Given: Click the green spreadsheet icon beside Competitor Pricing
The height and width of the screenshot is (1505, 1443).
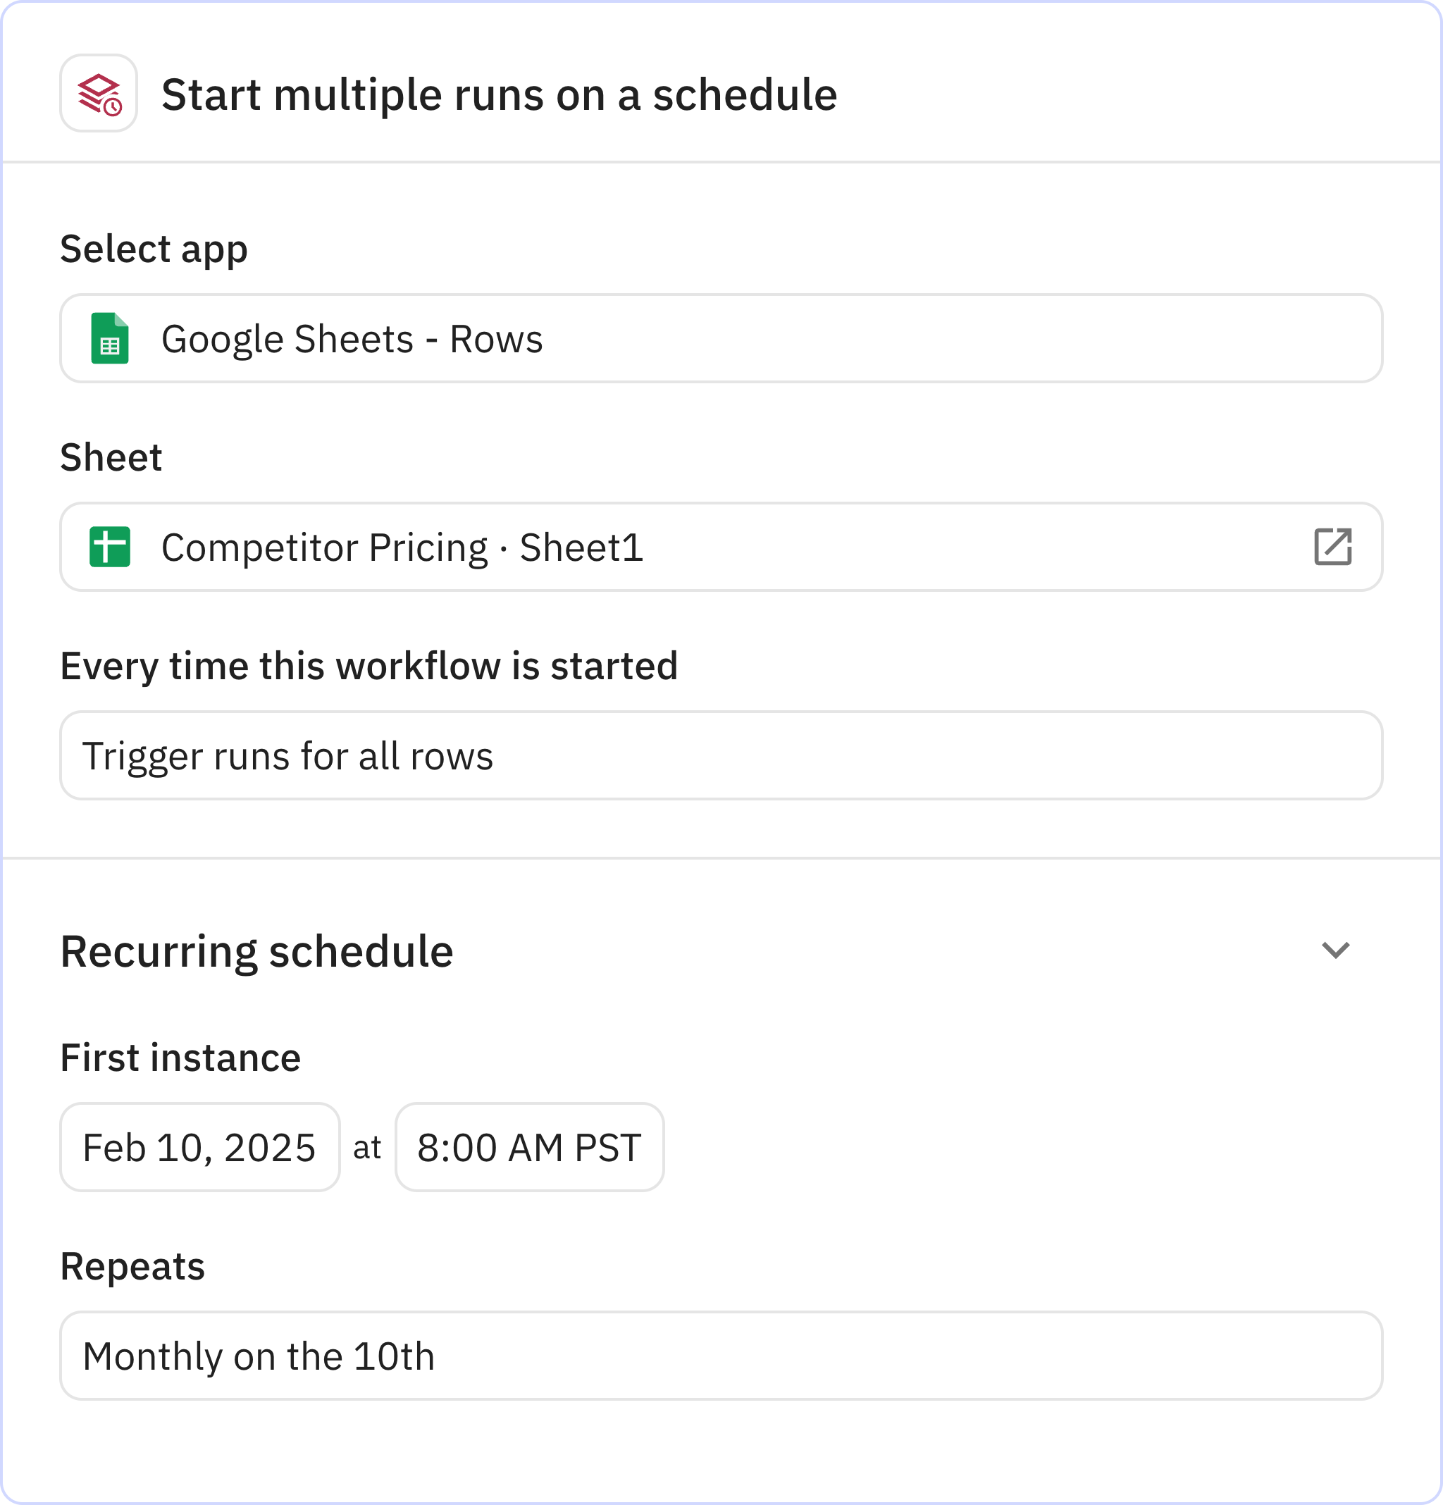Looking at the screenshot, I should coord(110,547).
